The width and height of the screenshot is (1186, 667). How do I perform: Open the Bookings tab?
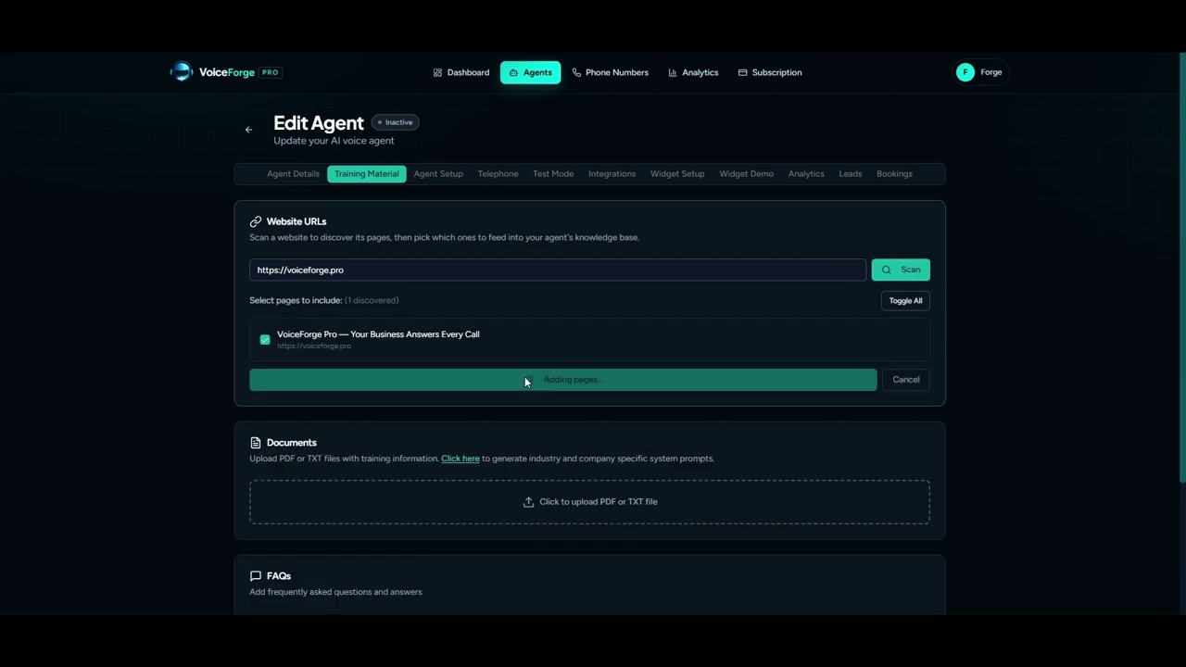pos(895,174)
